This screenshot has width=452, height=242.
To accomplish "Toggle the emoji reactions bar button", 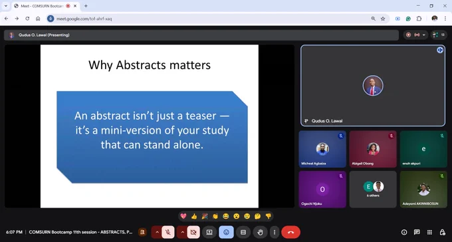I will [226, 232].
